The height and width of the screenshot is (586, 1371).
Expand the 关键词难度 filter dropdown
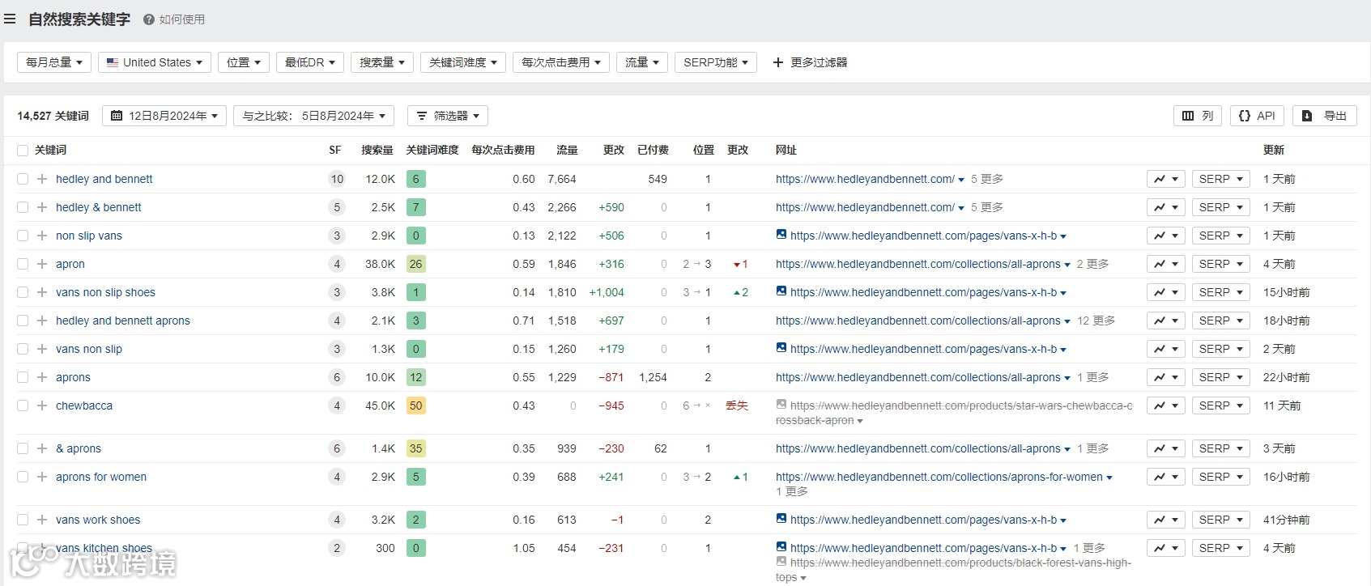[x=463, y=62]
